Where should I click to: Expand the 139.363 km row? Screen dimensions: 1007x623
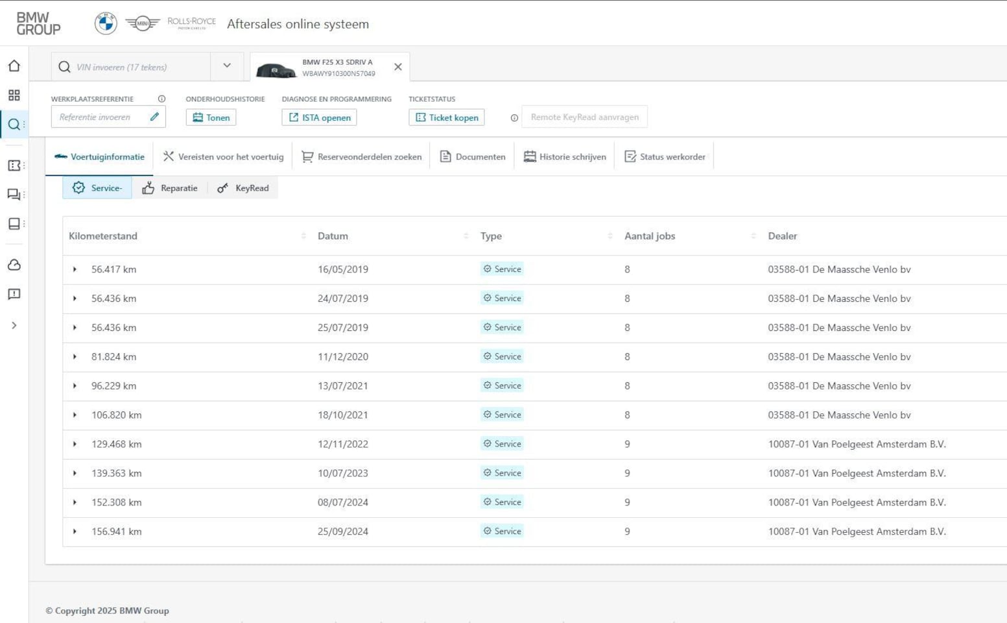click(x=75, y=474)
